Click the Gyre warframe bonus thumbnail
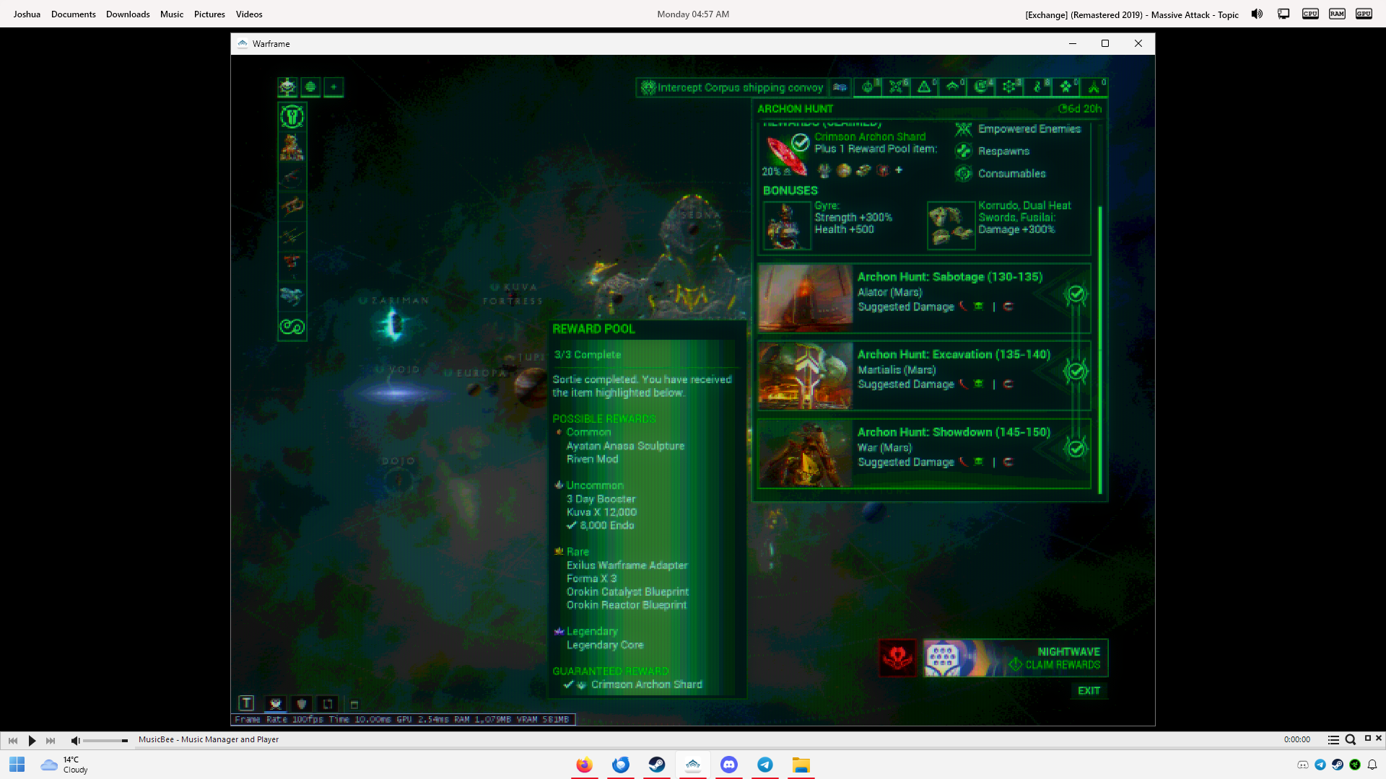This screenshot has height=779, width=1386. pyautogui.click(x=787, y=225)
